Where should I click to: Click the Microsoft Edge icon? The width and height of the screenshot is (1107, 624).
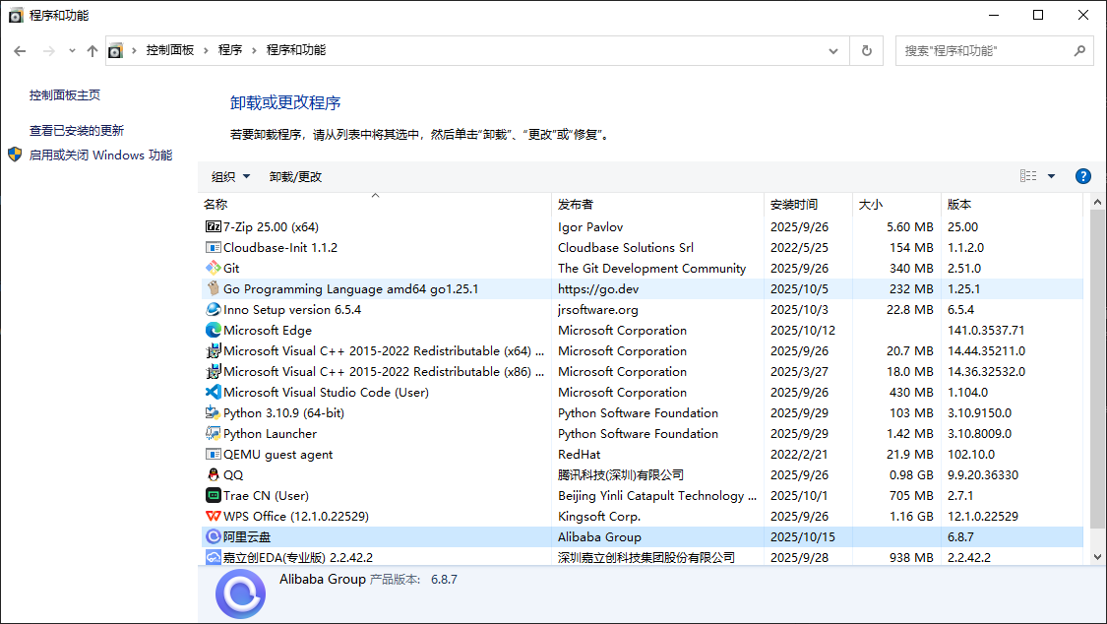tap(213, 330)
